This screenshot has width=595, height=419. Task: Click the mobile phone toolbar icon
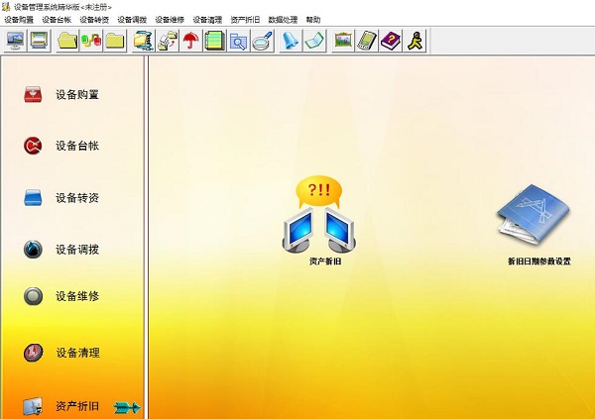click(367, 41)
